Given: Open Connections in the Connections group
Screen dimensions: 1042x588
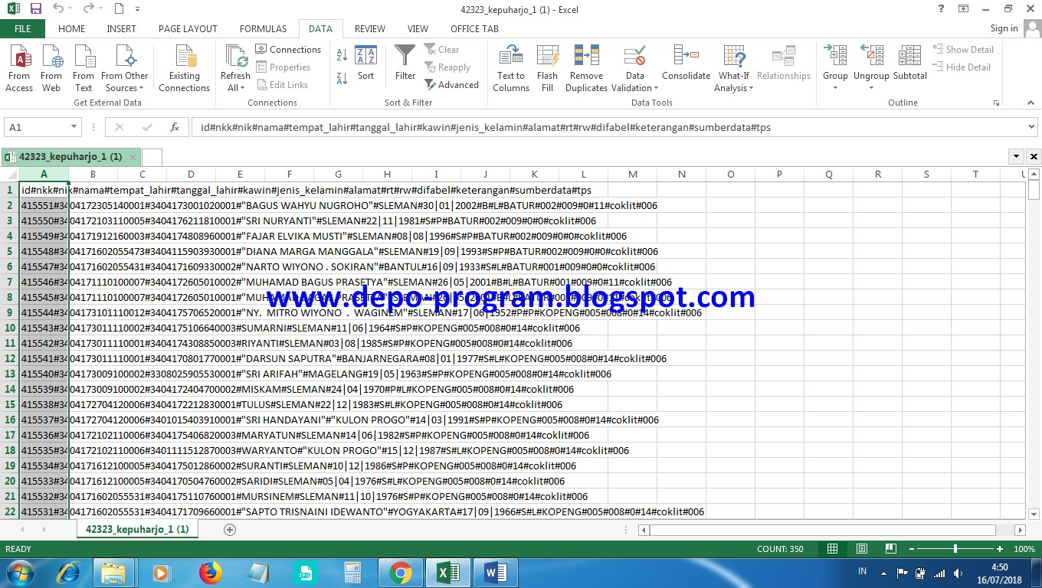Looking at the screenshot, I should (289, 49).
